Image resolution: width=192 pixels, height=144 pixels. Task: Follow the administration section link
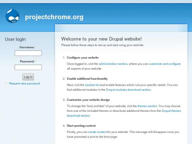pos(113,64)
